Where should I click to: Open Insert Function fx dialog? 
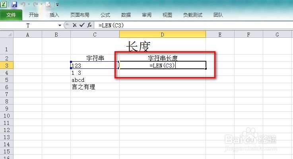pyautogui.click(x=89, y=25)
